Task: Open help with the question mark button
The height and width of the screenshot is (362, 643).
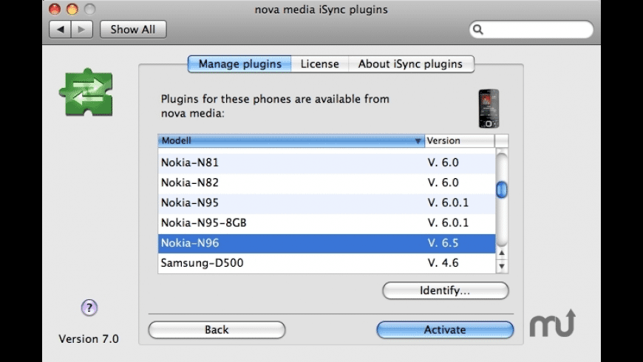Action: click(89, 307)
